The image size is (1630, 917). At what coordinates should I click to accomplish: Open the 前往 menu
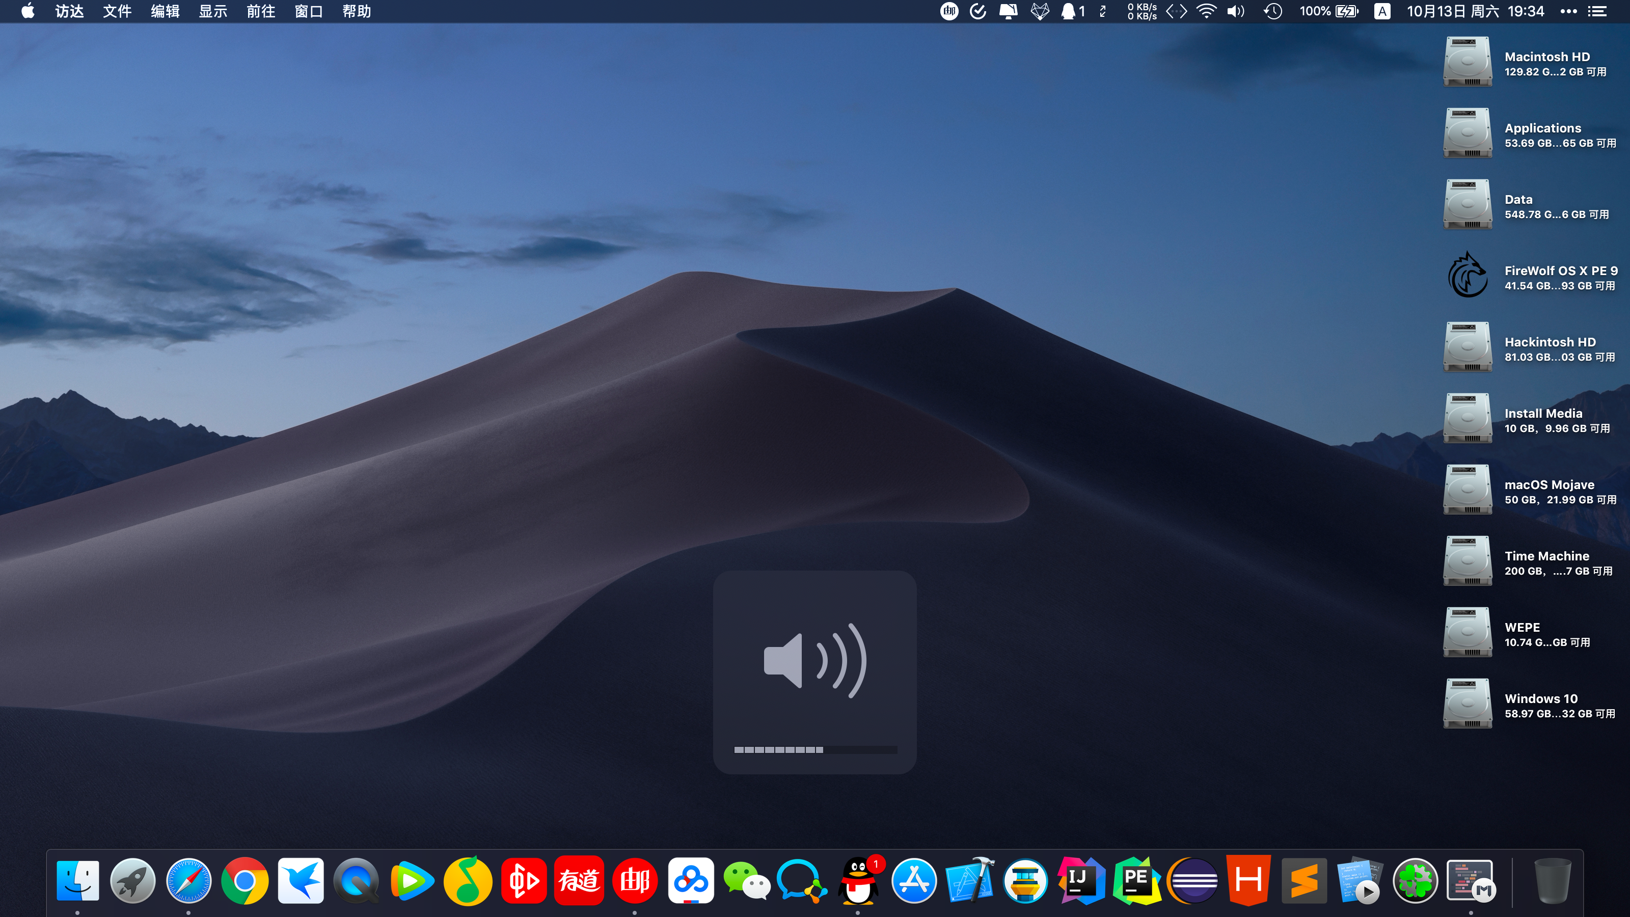[261, 11]
